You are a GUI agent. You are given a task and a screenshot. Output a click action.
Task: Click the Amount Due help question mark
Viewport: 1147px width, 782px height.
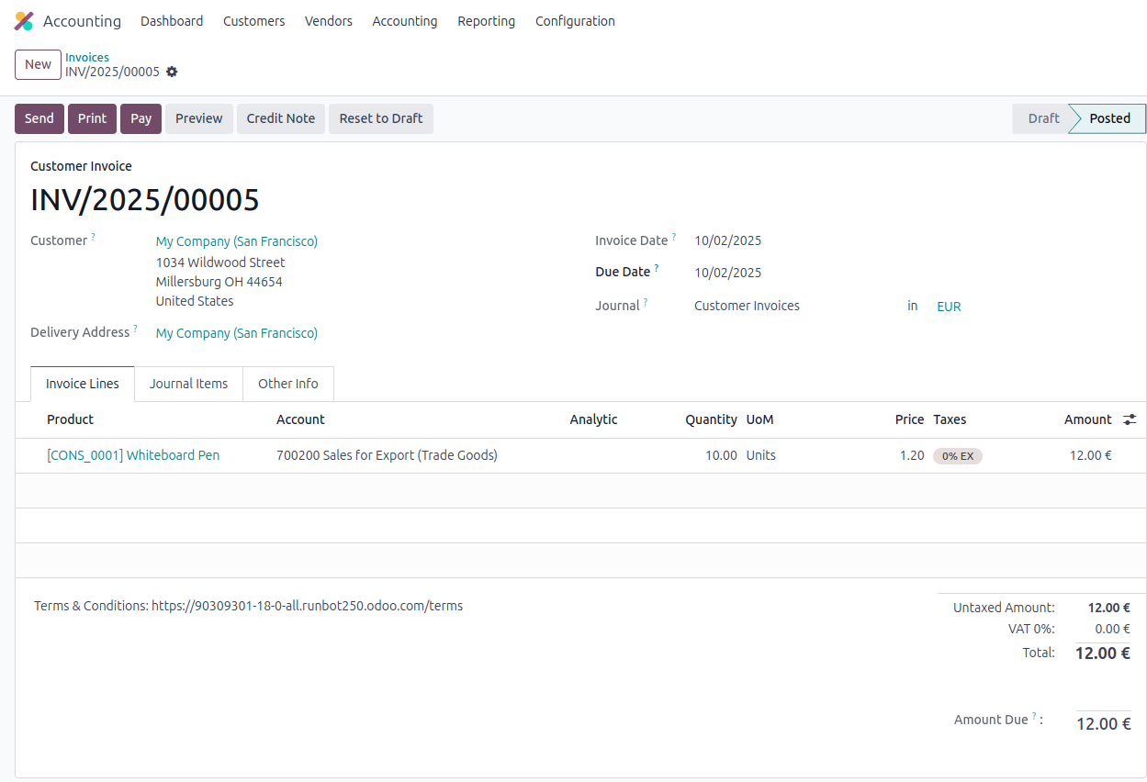[1034, 716]
